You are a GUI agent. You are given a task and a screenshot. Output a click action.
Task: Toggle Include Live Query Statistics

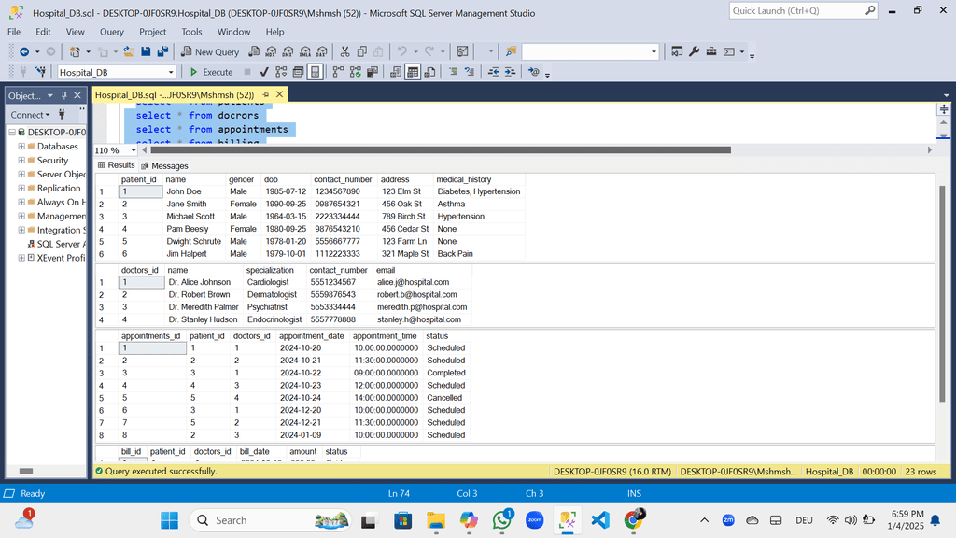[x=356, y=72]
